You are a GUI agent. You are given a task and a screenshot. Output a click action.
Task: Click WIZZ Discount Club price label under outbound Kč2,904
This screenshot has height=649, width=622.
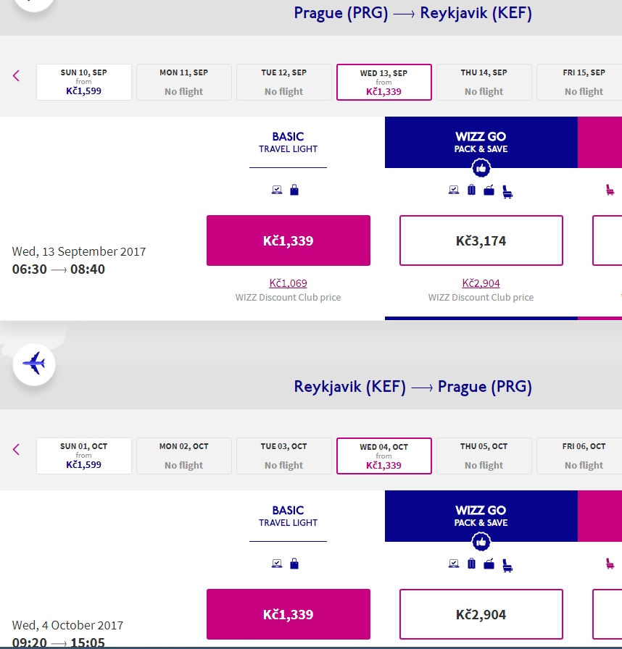(x=481, y=297)
